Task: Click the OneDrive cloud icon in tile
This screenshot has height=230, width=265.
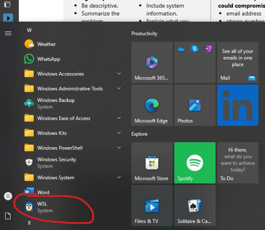Action: (x=181, y=49)
